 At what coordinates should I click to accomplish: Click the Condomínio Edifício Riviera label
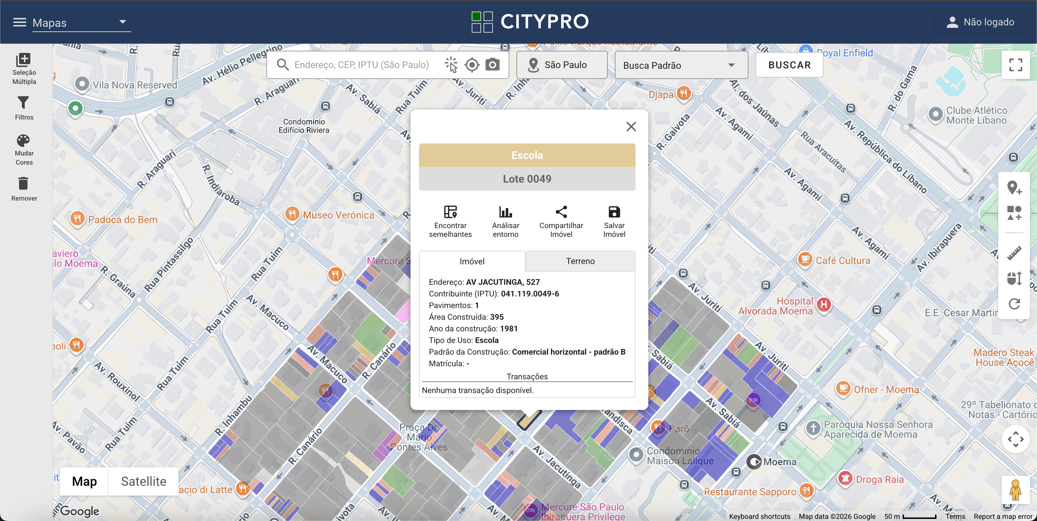(304, 125)
